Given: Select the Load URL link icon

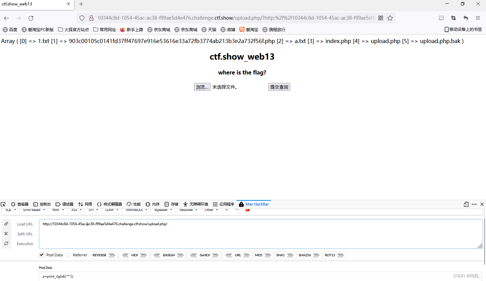Looking at the screenshot, I should [x=6, y=224].
